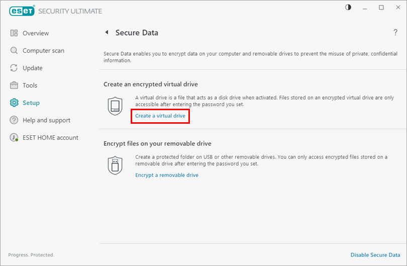Click the Tools briefcase icon

[14, 85]
